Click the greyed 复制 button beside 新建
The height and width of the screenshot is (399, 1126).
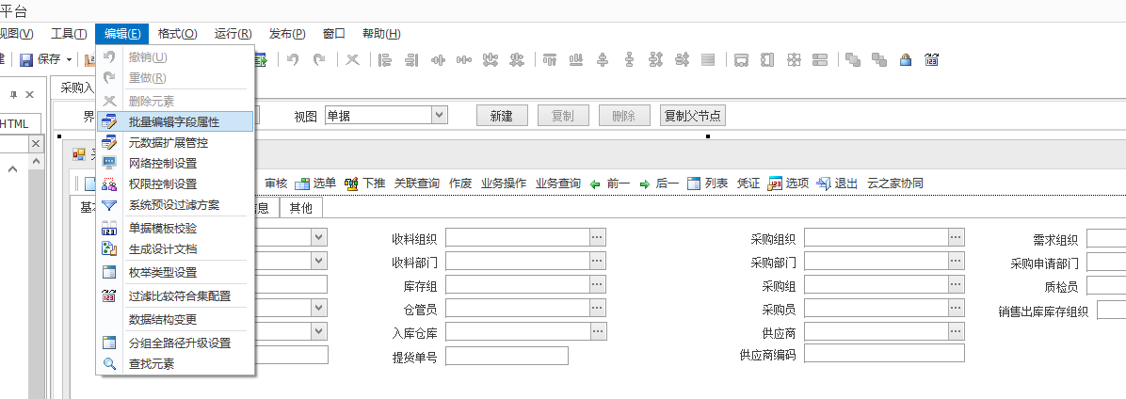(563, 116)
